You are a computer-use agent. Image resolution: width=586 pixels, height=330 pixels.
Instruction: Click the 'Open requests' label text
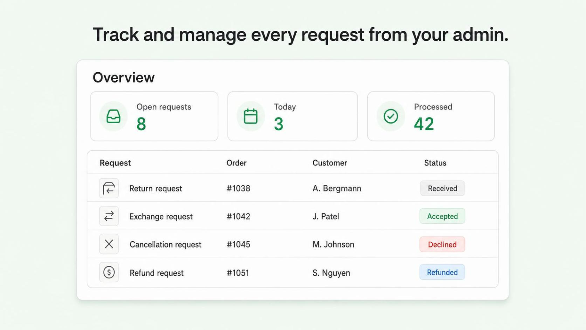click(x=164, y=107)
